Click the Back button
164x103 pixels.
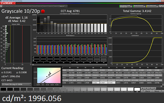point(147,91)
